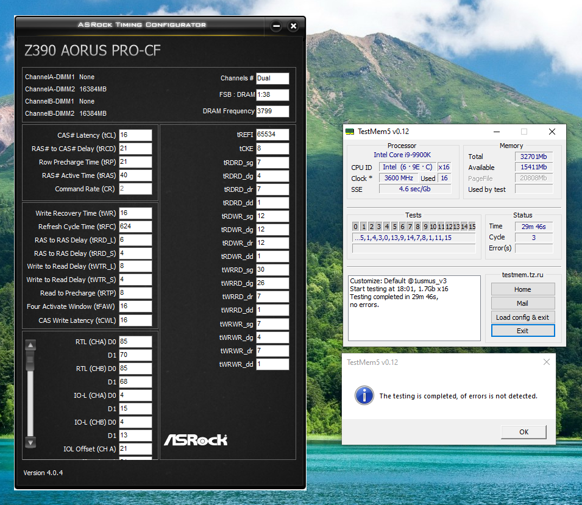Click the Intel Core i9-9900K processor label
Viewport: 582px width, 505px height.
tap(402, 155)
